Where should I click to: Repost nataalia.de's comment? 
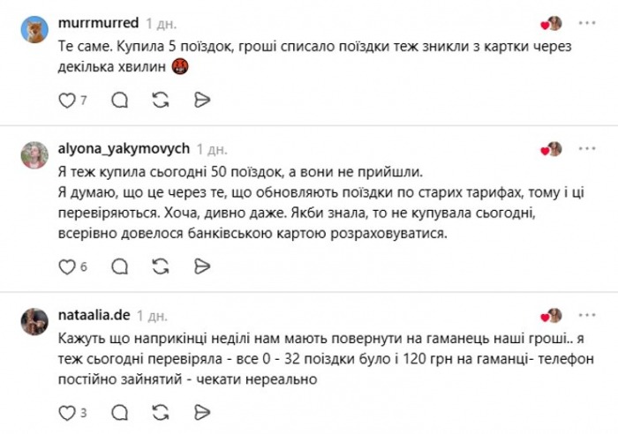click(161, 413)
